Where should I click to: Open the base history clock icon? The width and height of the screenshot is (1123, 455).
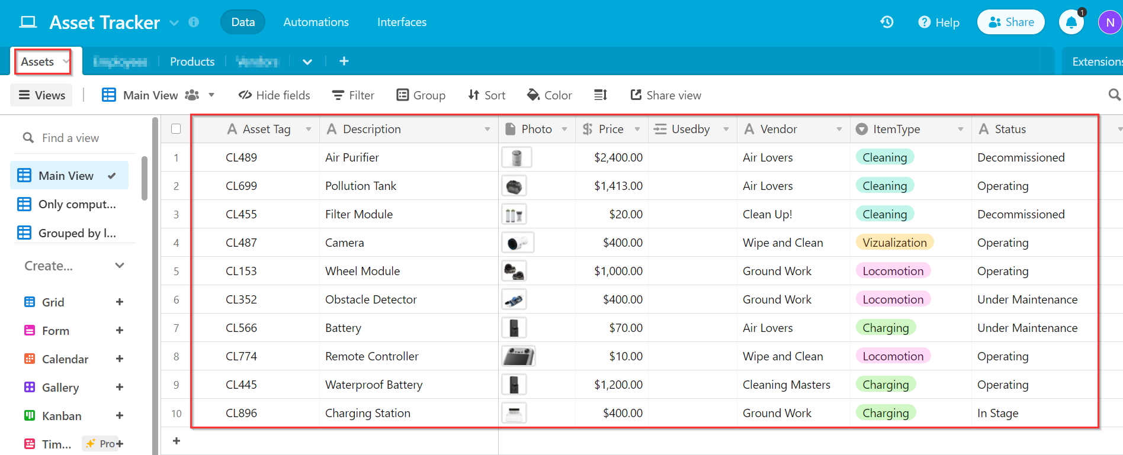point(887,22)
